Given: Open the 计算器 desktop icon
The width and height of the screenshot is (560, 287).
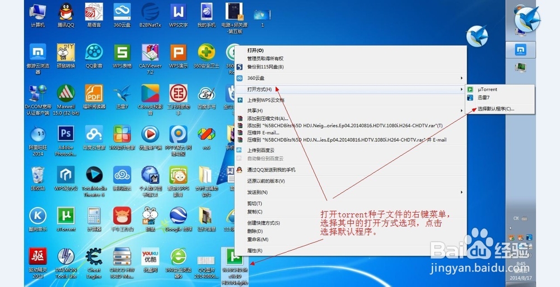Looking at the screenshot, I should [x=94, y=219].
